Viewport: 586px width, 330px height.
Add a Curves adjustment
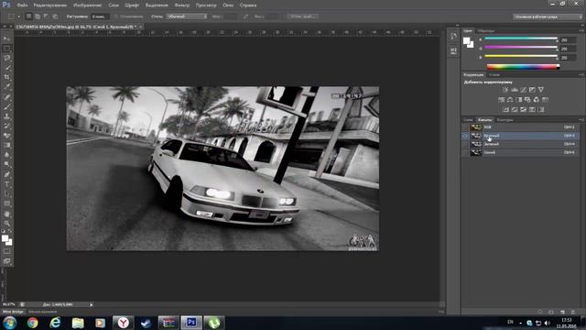click(523, 90)
